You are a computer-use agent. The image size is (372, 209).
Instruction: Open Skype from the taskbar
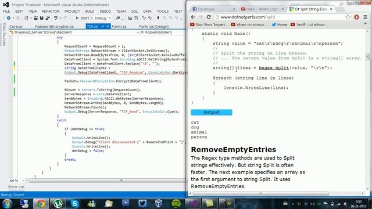[74, 204]
